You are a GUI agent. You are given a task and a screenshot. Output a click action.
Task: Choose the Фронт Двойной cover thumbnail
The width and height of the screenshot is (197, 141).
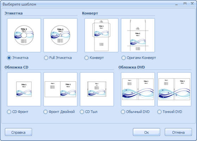pyautogui.click(x=60, y=89)
